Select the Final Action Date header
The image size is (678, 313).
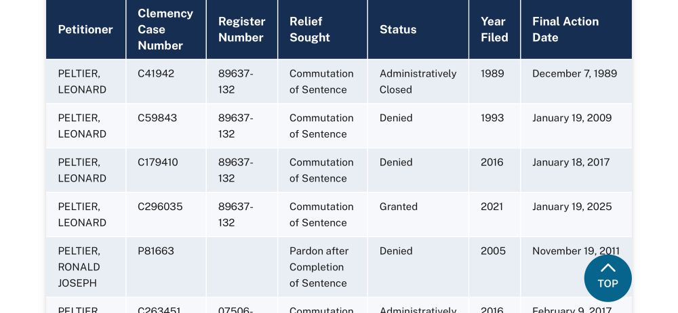click(576, 29)
